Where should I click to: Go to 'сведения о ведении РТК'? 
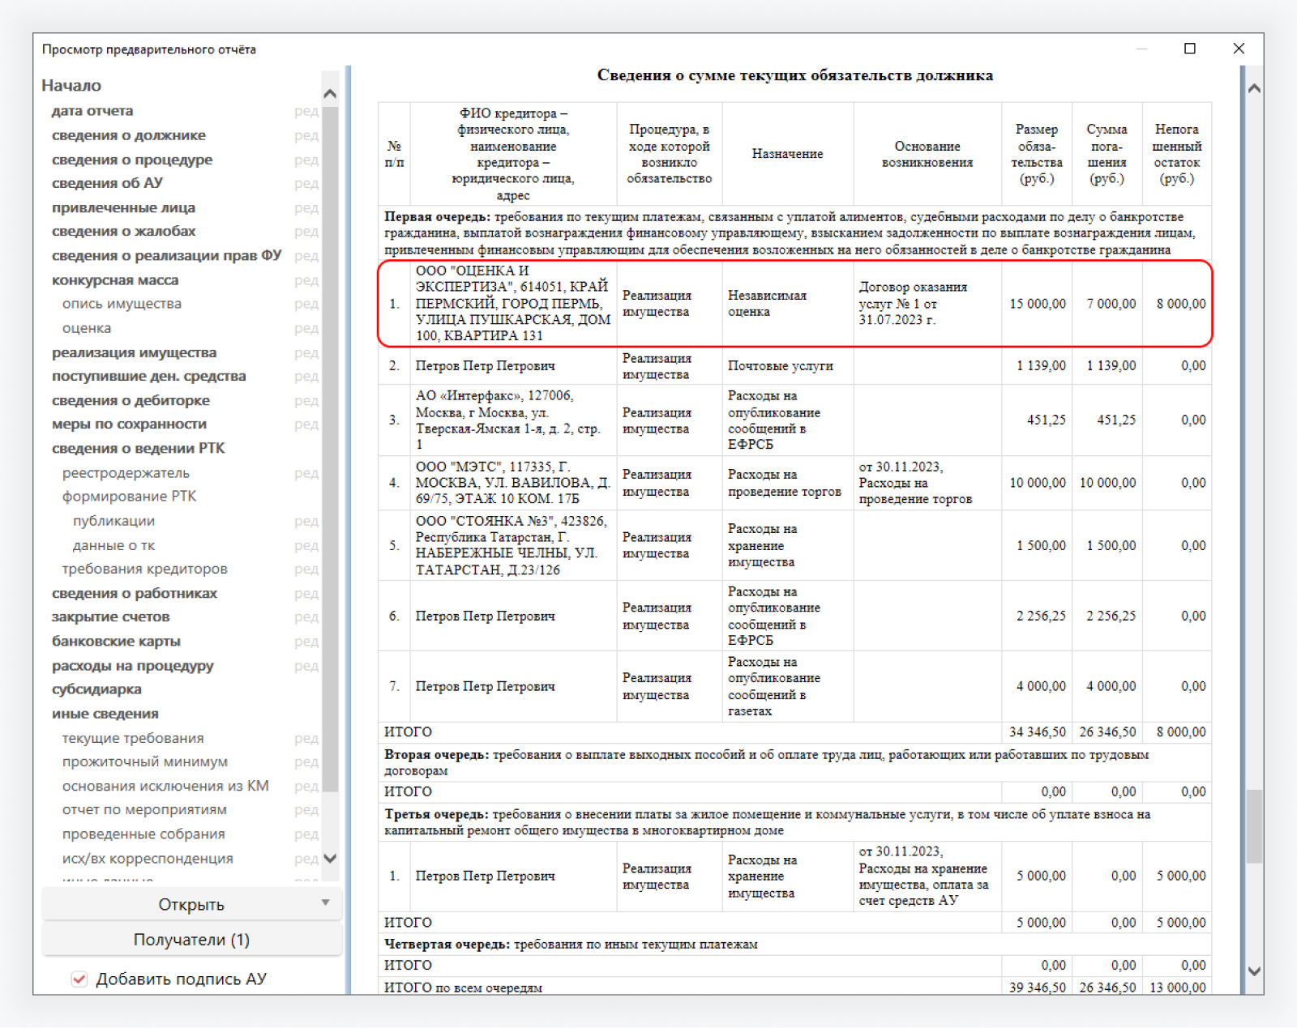coord(139,448)
